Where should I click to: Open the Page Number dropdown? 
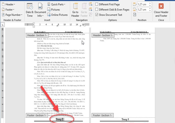click(x=12, y=15)
